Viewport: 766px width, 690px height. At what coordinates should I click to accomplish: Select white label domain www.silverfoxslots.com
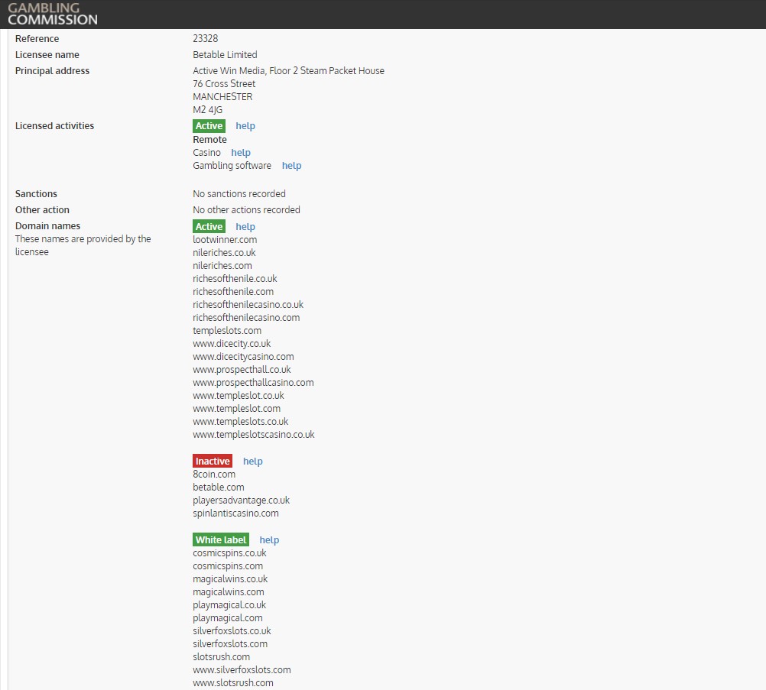pyautogui.click(x=242, y=670)
